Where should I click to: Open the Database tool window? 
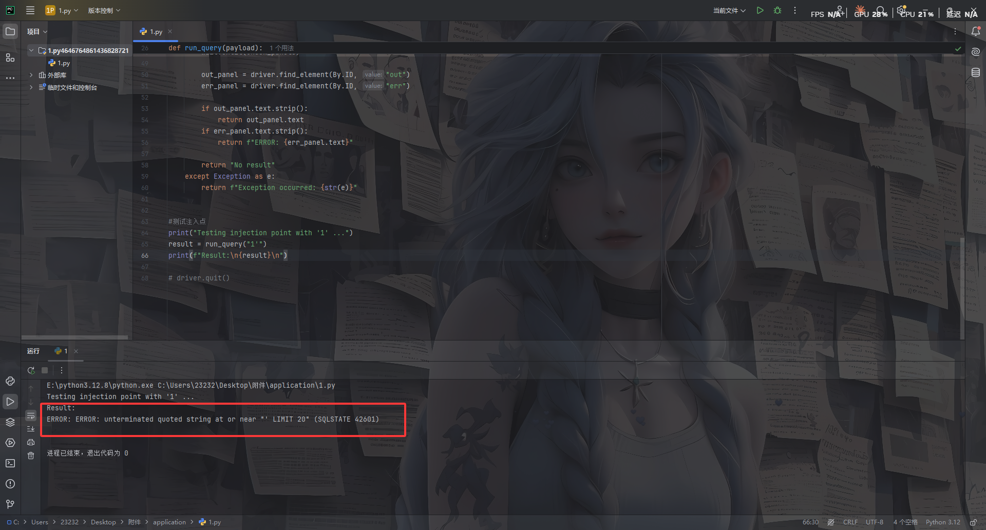click(976, 73)
